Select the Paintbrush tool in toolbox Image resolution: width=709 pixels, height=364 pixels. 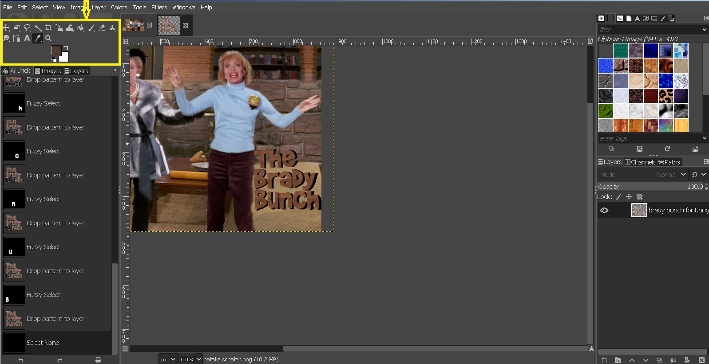91,28
